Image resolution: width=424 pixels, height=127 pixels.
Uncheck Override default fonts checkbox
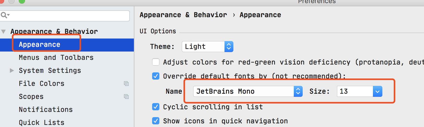[x=156, y=76]
